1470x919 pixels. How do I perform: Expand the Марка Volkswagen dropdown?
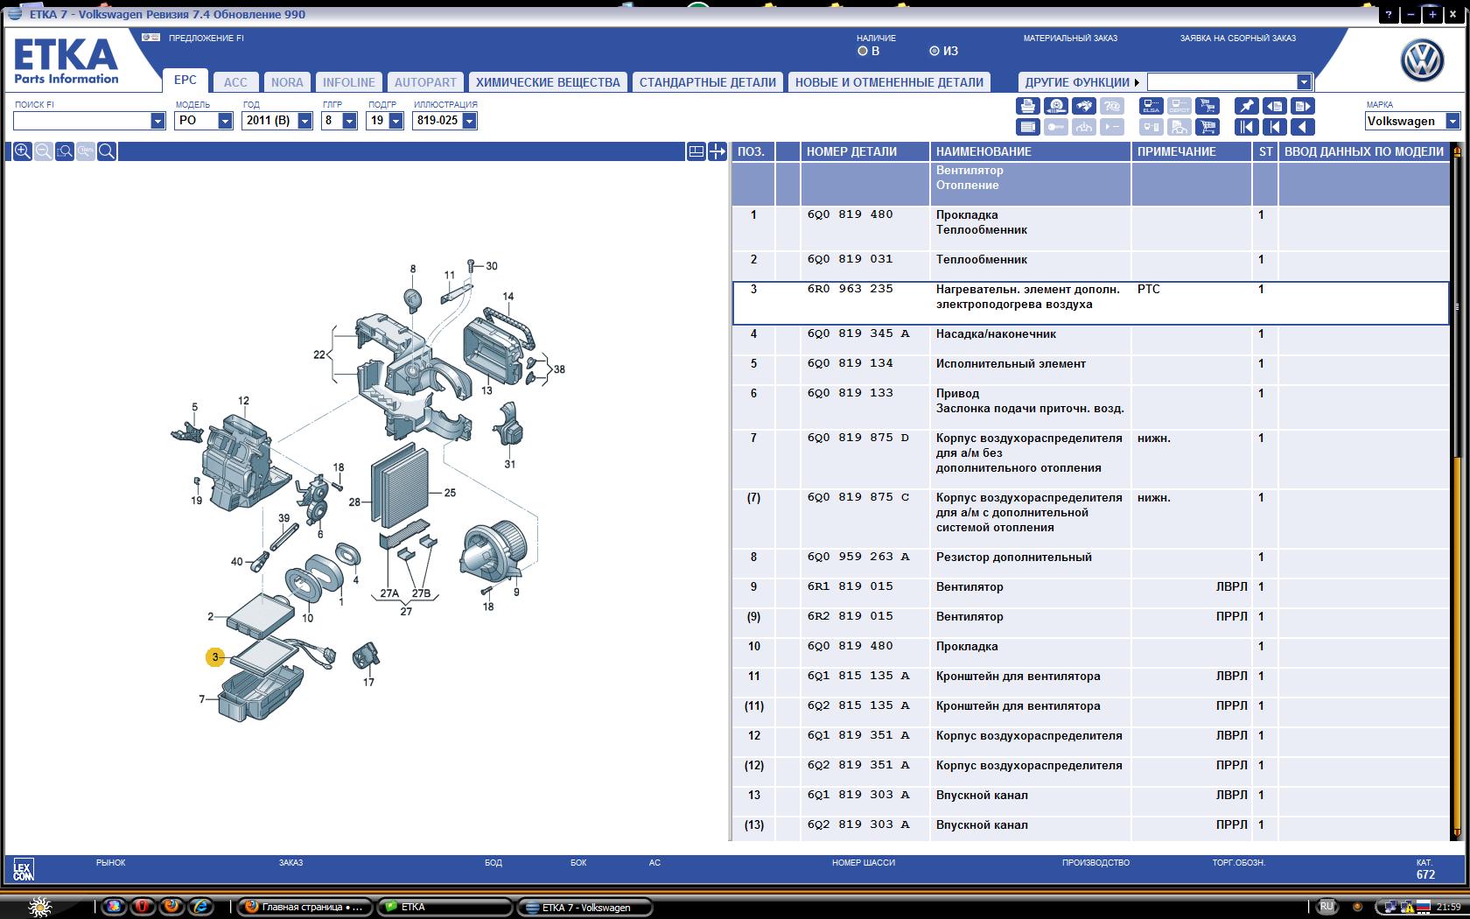pyautogui.click(x=1452, y=122)
